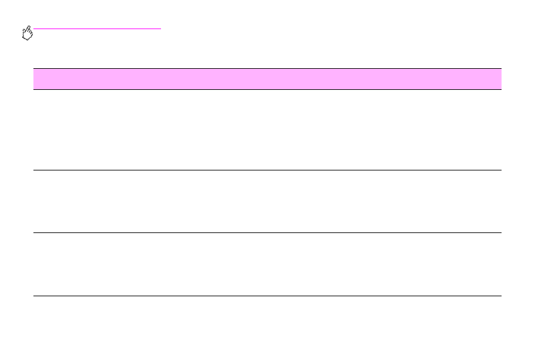Click inside the third blank table row
Image resolution: width=535 pixels, height=357 pixels.
pos(267,264)
